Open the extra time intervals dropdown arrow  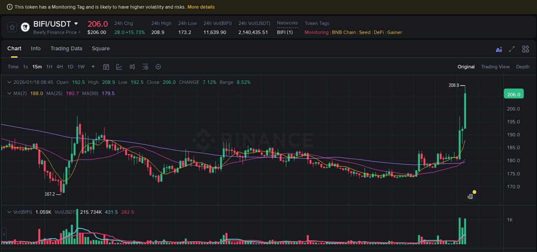[93, 67]
